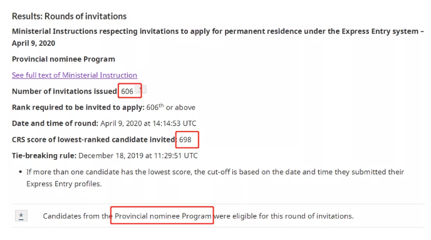Viewport: 431px width, 240px height.
Task: Click the 14:14:53 UTC round time
Action: [x=174, y=123]
